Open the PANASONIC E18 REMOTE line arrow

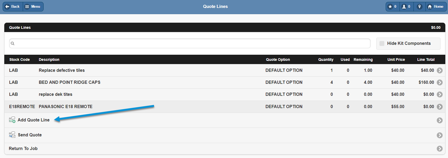(x=439, y=107)
